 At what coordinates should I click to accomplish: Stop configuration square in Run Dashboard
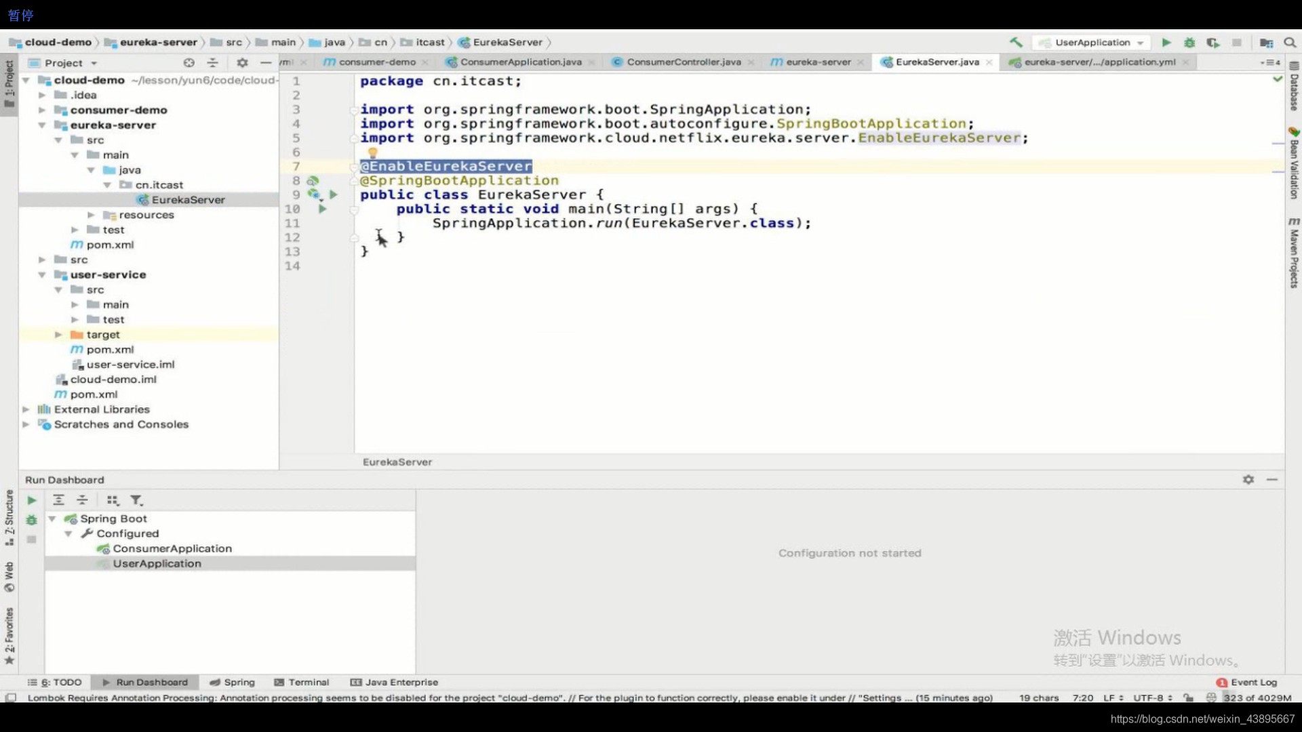[x=31, y=540]
